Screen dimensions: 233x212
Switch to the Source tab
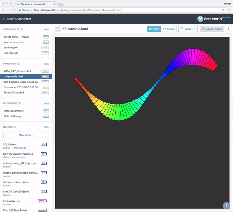click(169, 29)
